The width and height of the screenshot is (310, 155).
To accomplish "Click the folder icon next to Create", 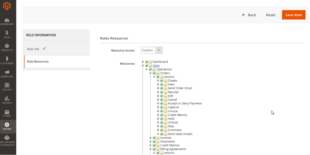I will point(166,81).
